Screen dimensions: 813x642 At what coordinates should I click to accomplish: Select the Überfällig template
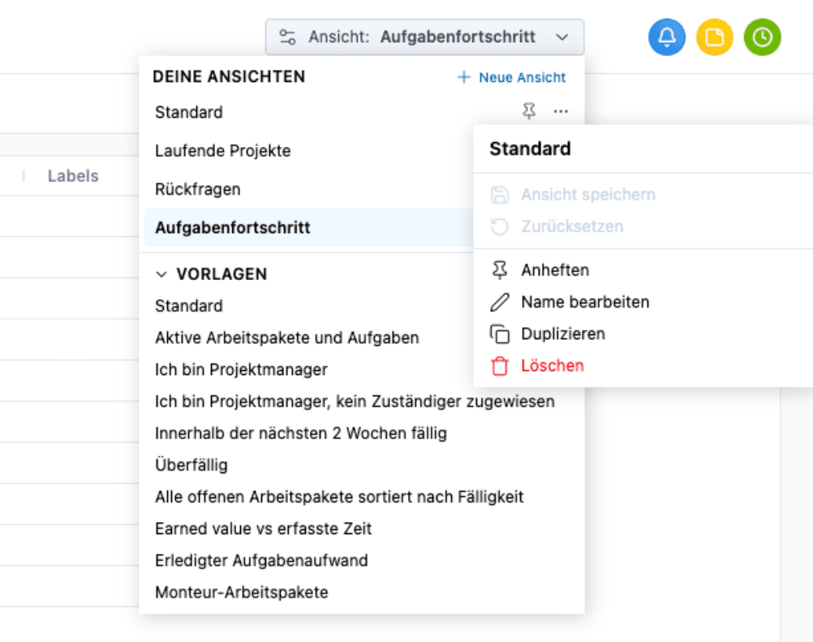pyautogui.click(x=191, y=464)
